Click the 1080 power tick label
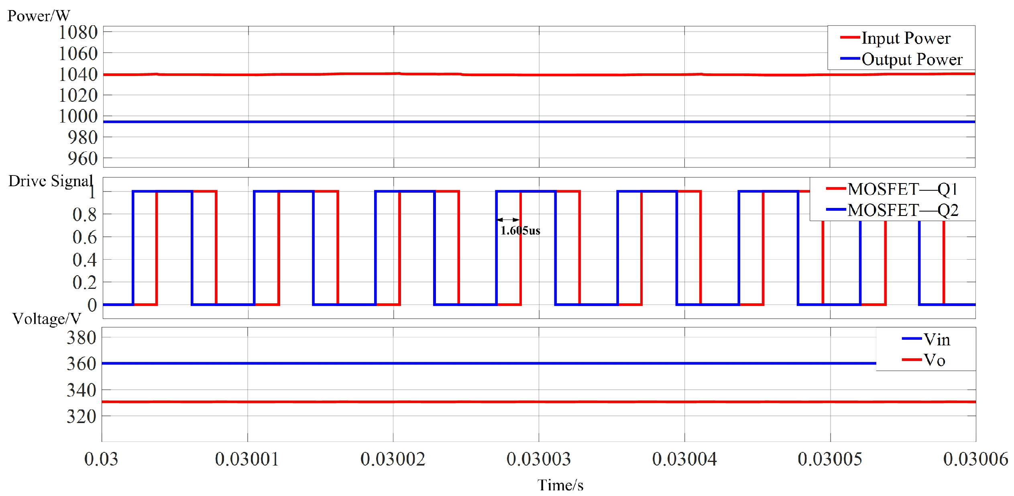The image size is (1014, 496). coord(78,32)
